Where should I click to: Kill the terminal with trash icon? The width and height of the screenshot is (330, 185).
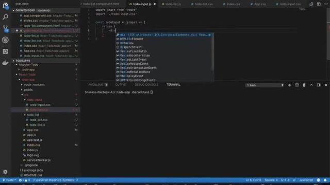coord(304,85)
